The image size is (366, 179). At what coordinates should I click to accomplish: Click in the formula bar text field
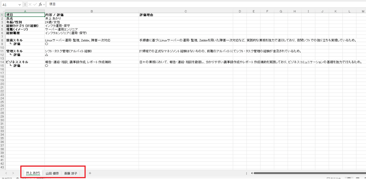[200, 5]
